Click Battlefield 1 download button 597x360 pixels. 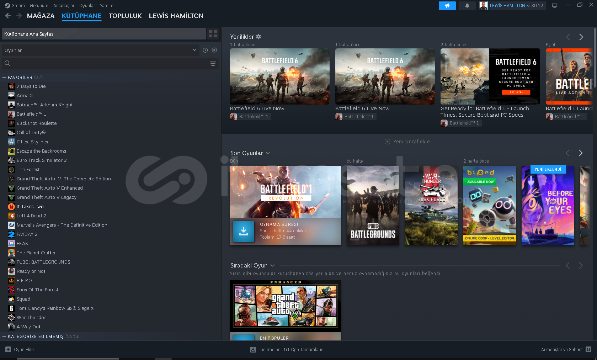[x=244, y=232]
